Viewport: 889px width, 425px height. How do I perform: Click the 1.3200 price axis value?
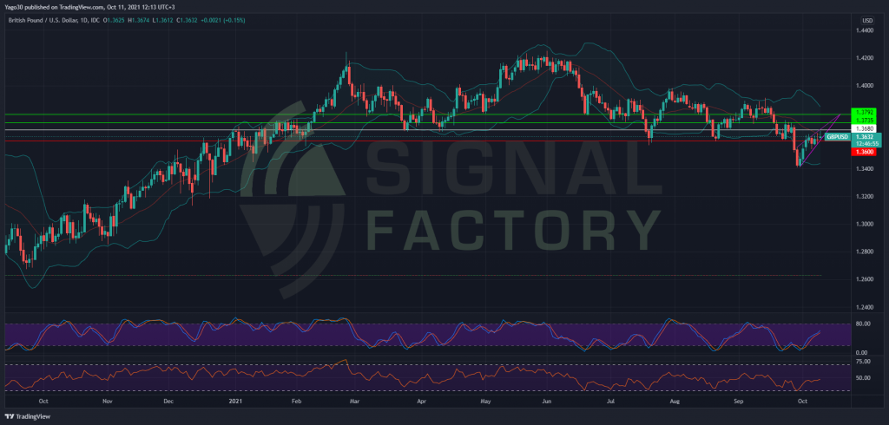(x=865, y=197)
